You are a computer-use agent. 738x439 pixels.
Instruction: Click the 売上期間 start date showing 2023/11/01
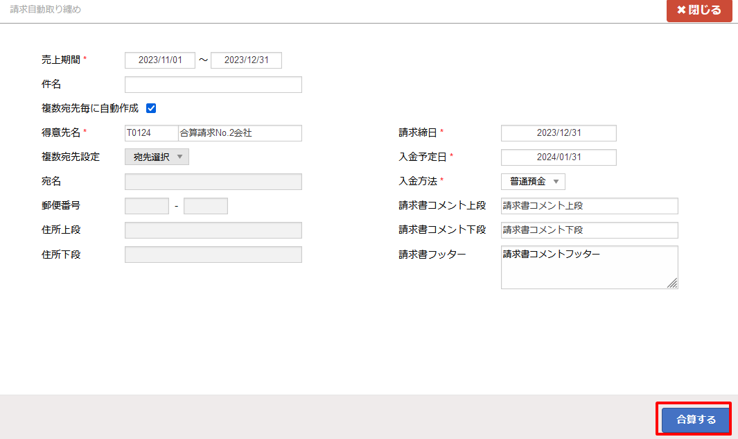(159, 60)
